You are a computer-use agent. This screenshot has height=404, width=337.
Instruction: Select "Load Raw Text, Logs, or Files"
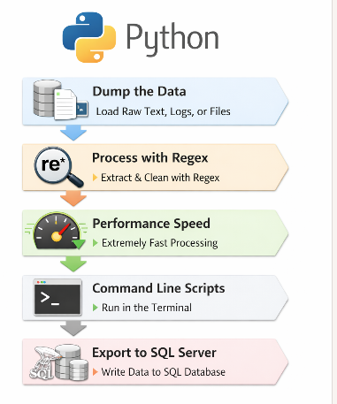click(x=163, y=111)
